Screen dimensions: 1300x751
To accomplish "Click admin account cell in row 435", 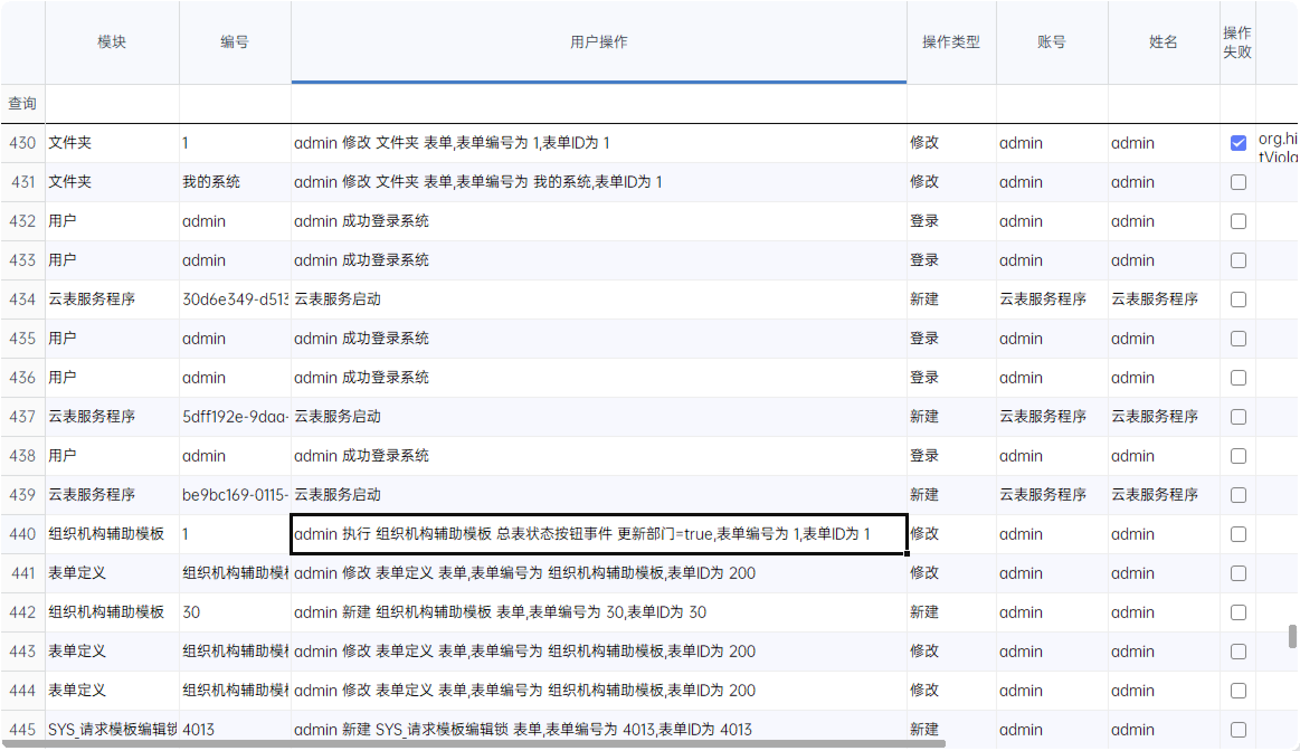I will click(x=1052, y=339).
